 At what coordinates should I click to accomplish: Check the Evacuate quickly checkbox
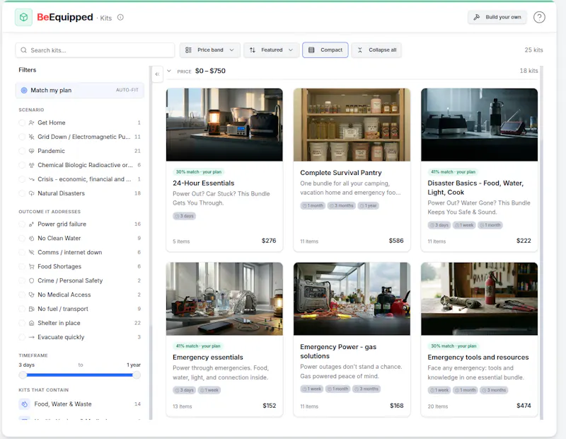tap(22, 337)
